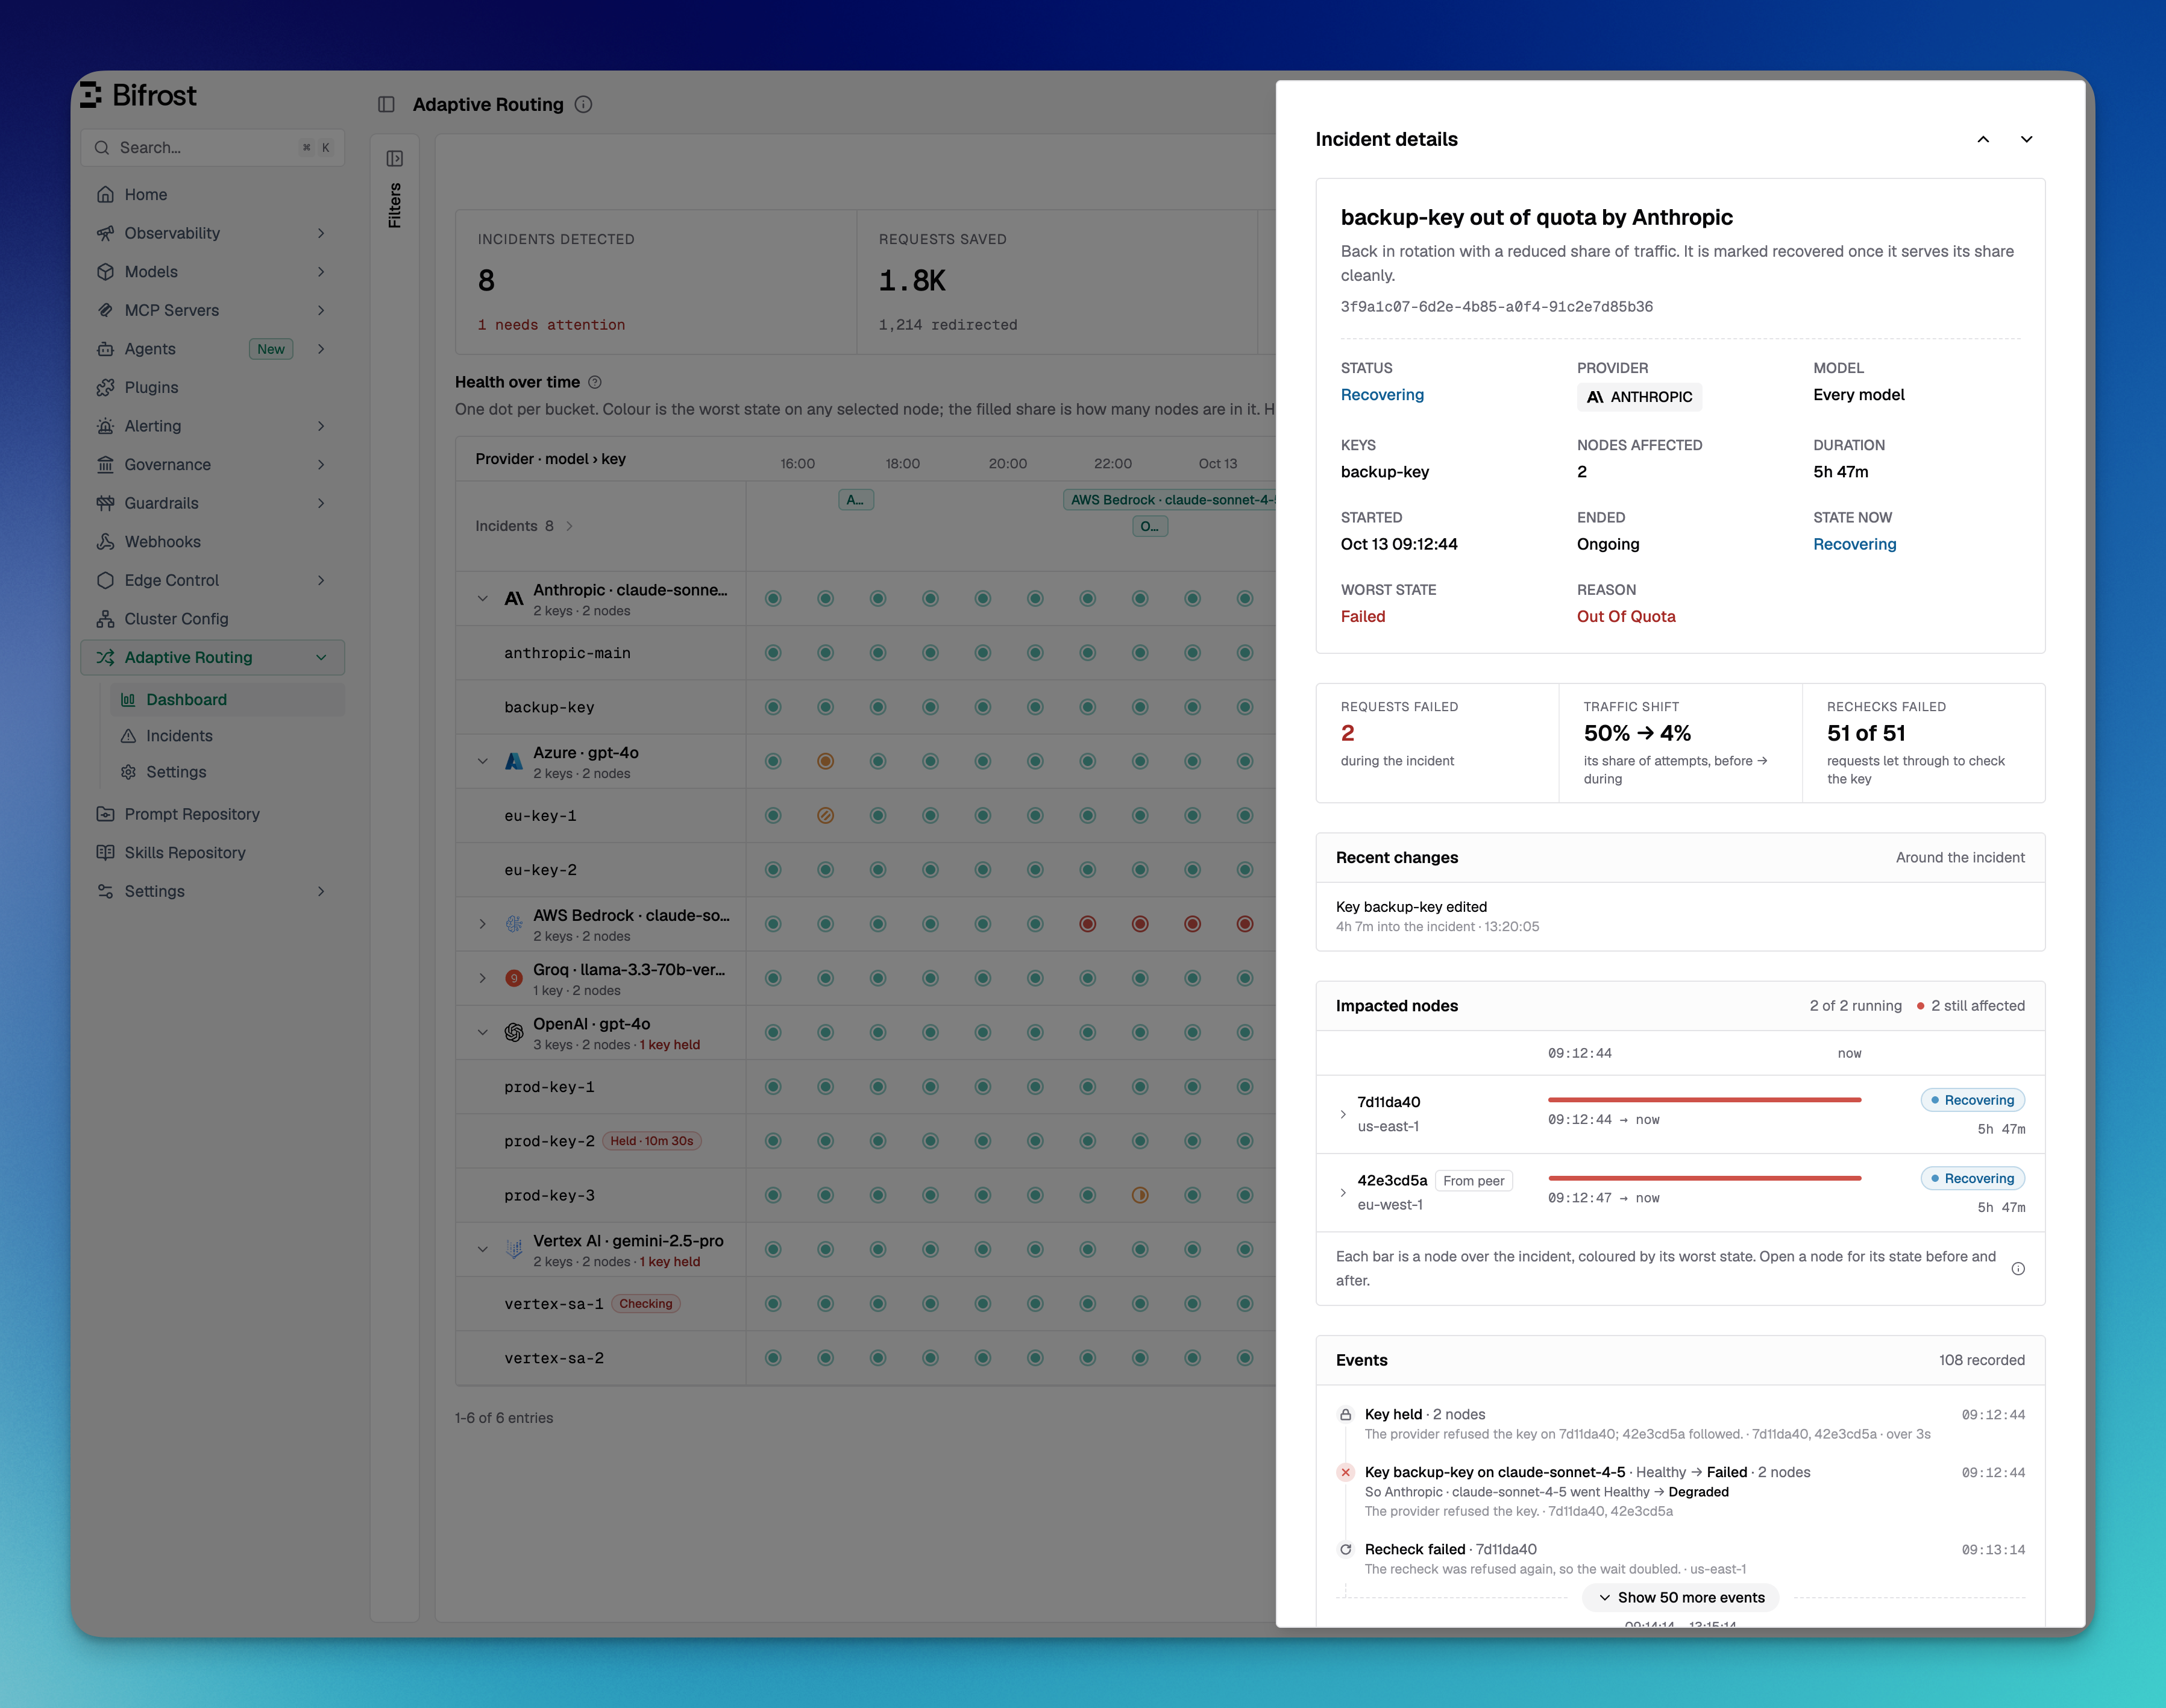Click the Search input field
2166x1708 pixels.
coord(212,147)
